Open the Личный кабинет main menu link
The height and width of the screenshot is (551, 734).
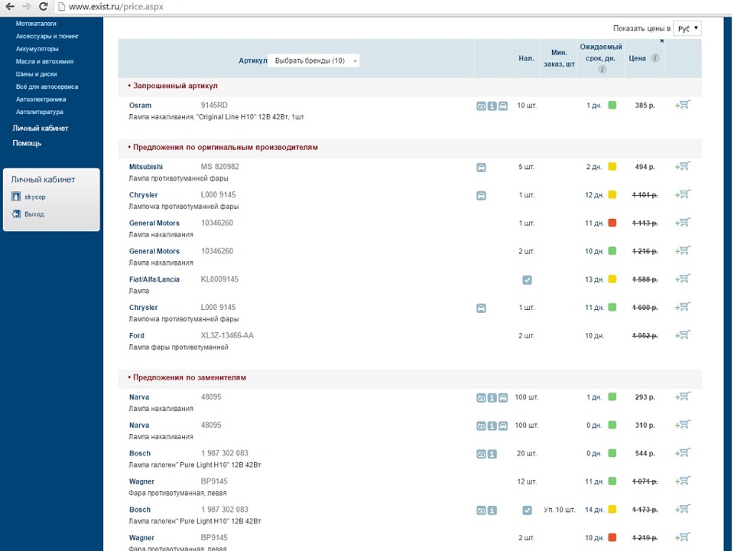point(41,128)
